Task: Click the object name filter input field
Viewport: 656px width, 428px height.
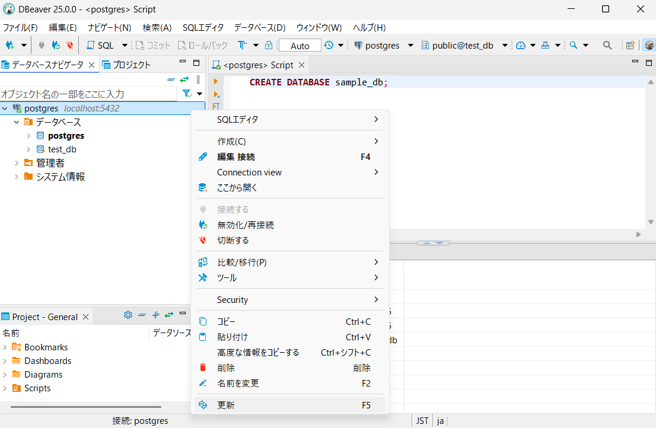Action: pyautogui.click(x=88, y=94)
